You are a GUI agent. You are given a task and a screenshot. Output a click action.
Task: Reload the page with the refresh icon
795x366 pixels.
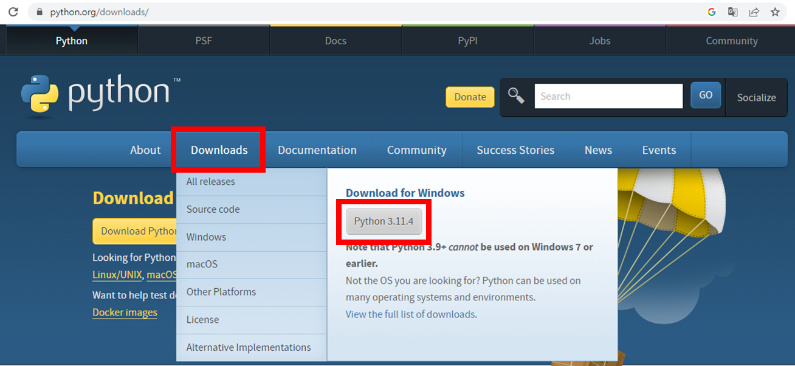pos(13,12)
